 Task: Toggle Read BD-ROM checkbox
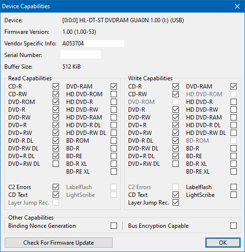(x=114, y=141)
